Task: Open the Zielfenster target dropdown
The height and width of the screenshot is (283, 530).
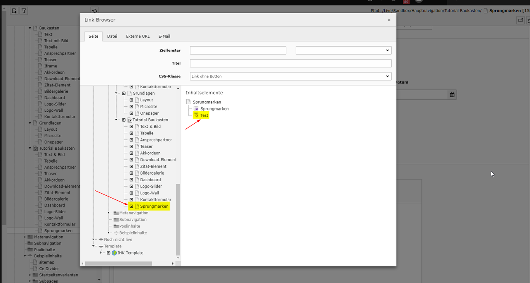Action: [343, 50]
